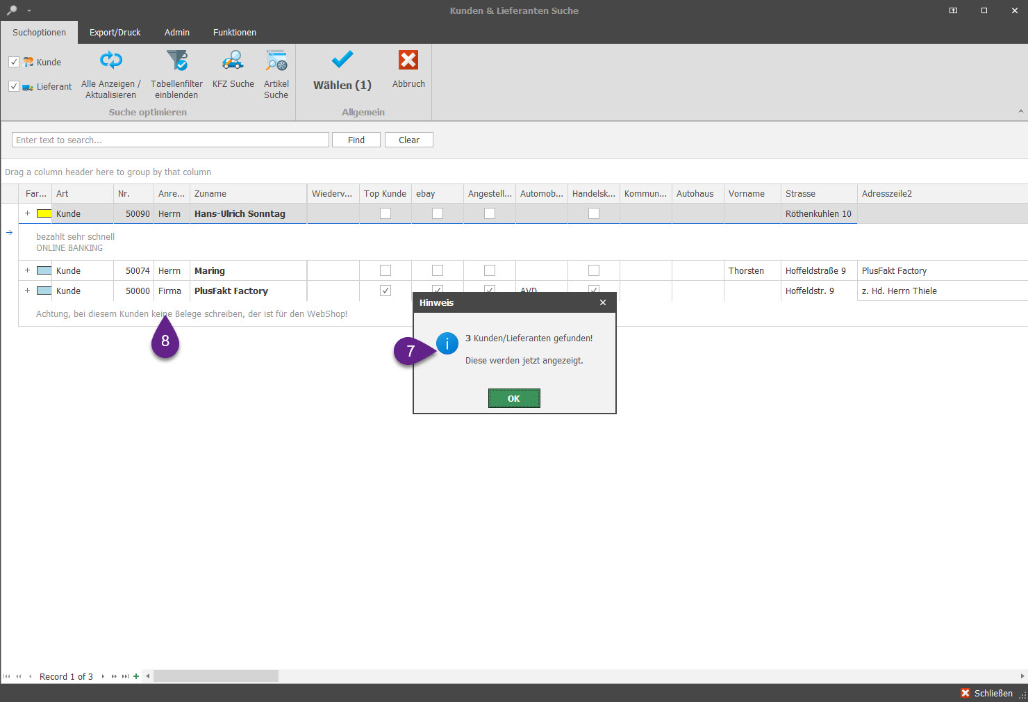Click into the 'Enter text to search' field
This screenshot has height=702, width=1028.
click(170, 140)
